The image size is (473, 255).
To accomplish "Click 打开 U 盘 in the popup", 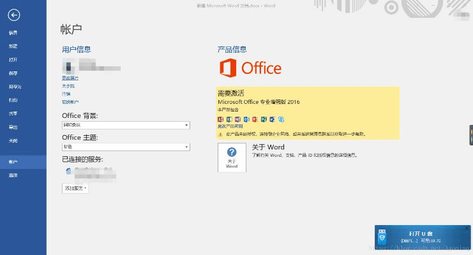I will 421,233.
